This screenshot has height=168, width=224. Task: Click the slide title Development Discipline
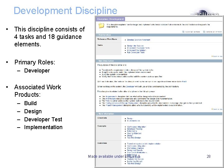tap(65, 11)
